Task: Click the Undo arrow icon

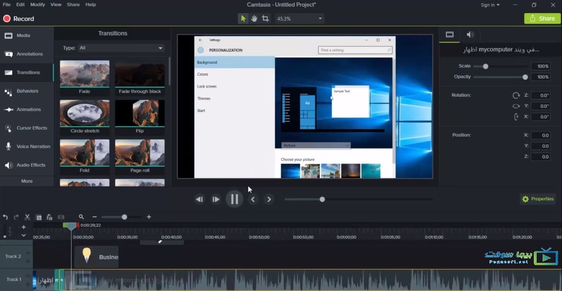Action: [x=5, y=217]
